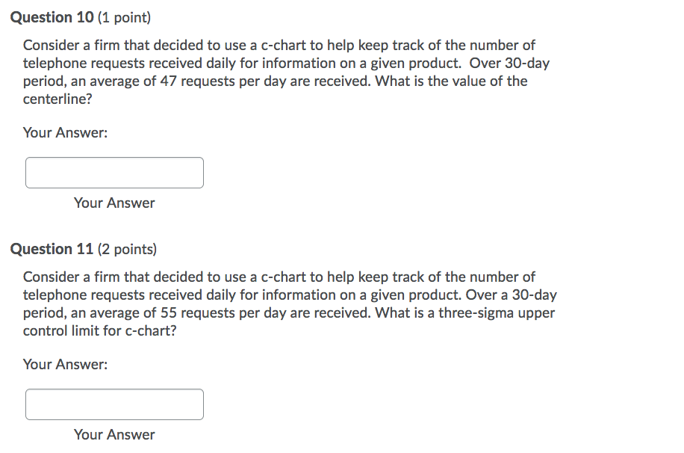This screenshot has width=684, height=453.
Task: Click the Your Answer: prompt for Question 11
Action: point(64,365)
